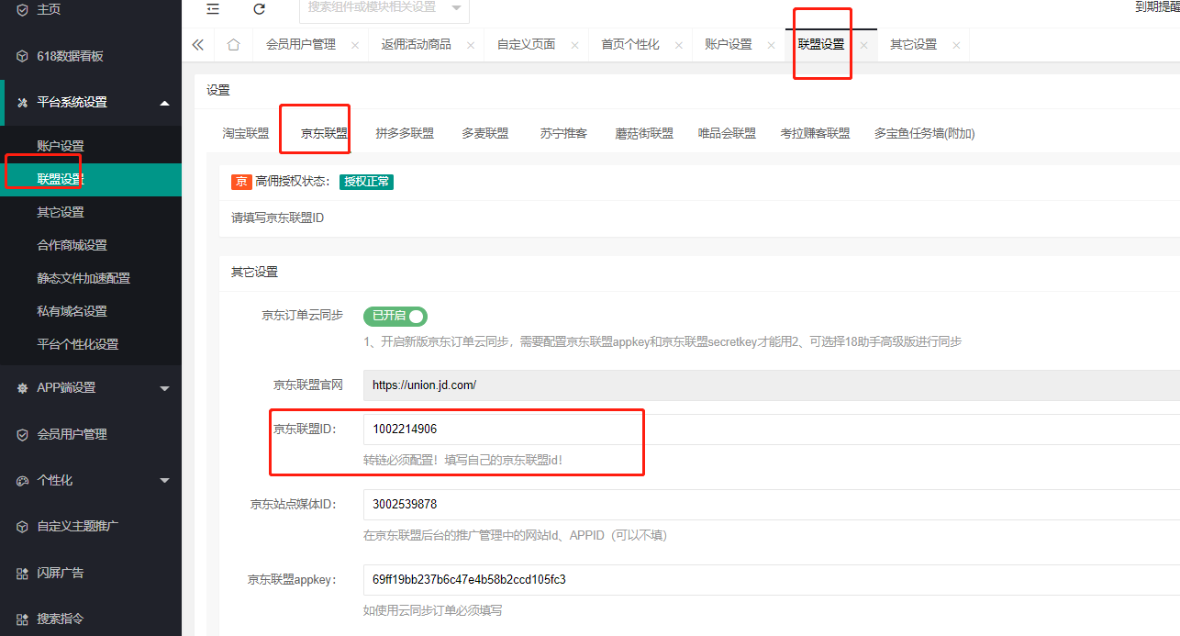Close the 会员用户管理 tab
The height and width of the screenshot is (636, 1180).
click(355, 45)
